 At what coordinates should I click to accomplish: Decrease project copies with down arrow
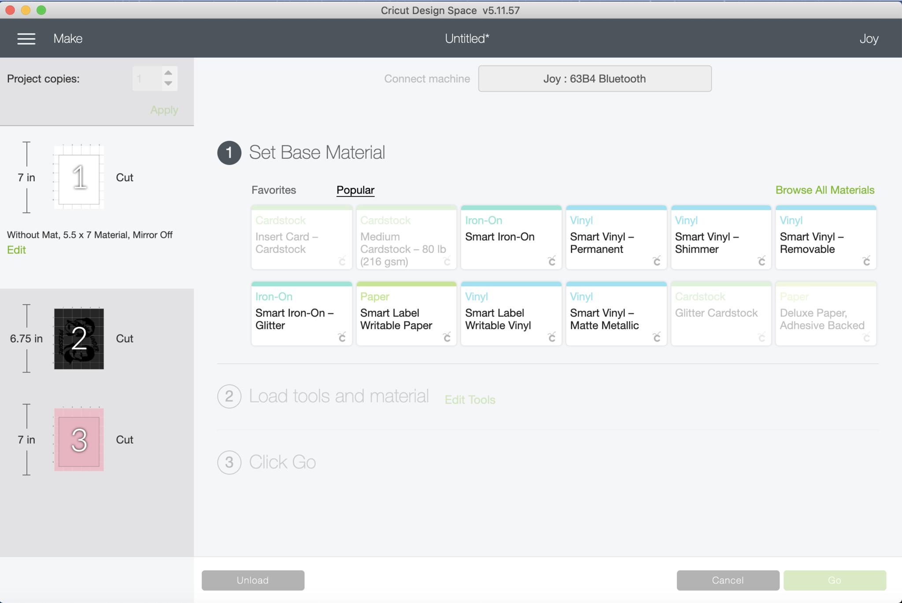click(168, 84)
